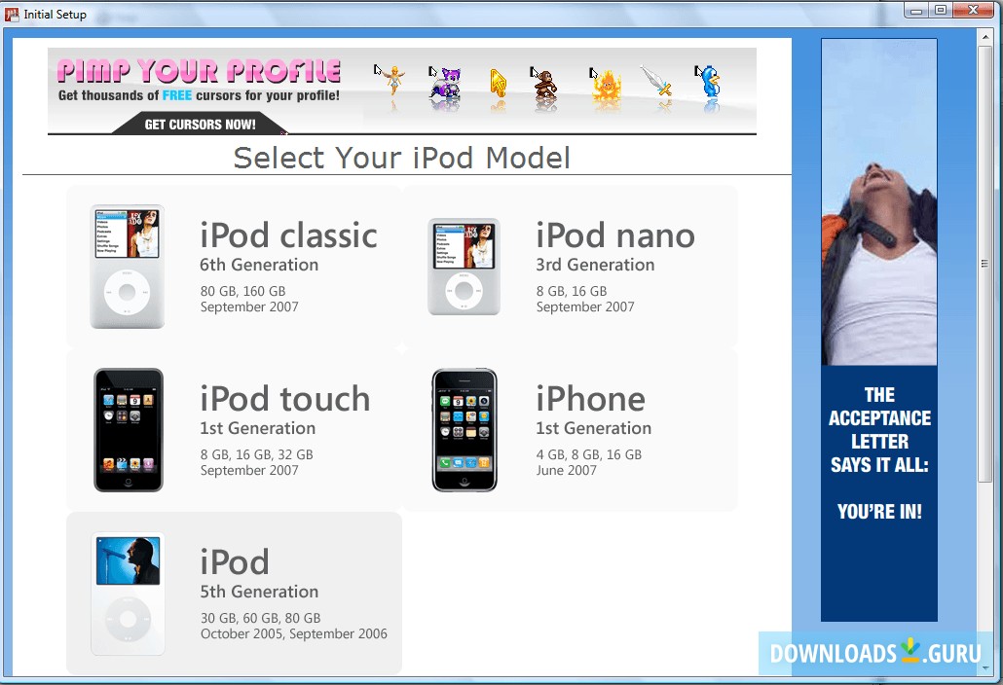Viewport: 1003px width, 685px height.
Task: Click the 'Select Your iPod Model' heading
Action: pos(402,158)
